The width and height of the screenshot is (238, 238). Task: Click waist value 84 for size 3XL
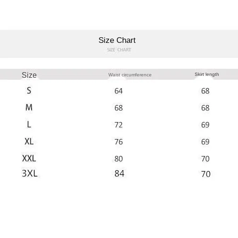click(119, 173)
